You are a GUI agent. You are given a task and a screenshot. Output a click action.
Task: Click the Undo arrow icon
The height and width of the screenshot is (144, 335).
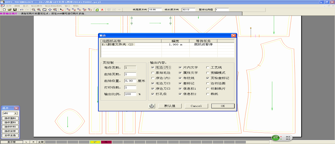pyautogui.click(x=22, y=10)
